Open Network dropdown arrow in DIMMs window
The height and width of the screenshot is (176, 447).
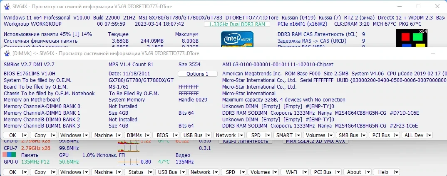tap(241, 135)
